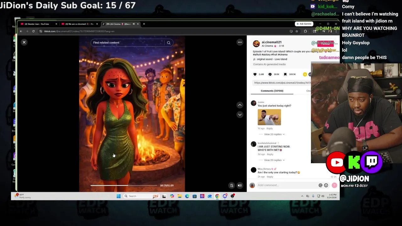Open original sound - Love Island link
The height and width of the screenshot is (226, 402).
pyautogui.click(x=272, y=59)
